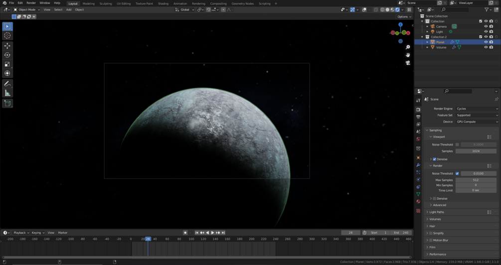
Task: Click the render Max Samples 512 field
Action: [476, 180]
